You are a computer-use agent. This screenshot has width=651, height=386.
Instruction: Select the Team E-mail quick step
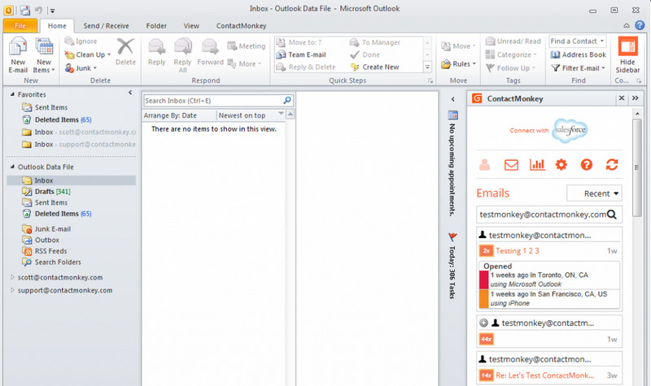click(x=301, y=54)
